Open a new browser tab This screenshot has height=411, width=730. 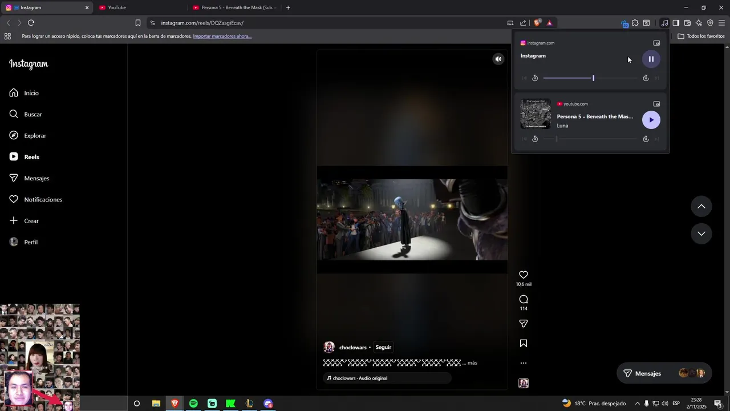tap(288, 7)
